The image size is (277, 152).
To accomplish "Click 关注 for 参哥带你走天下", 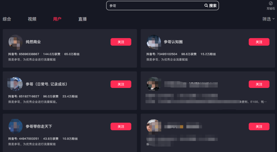I will [121, 126].
